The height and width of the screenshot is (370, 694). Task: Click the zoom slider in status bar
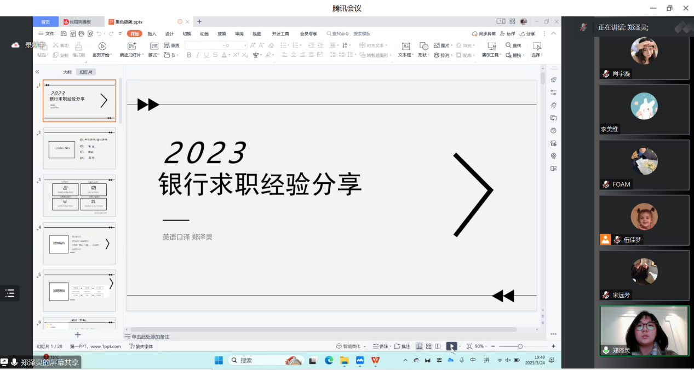click(520, 346)
